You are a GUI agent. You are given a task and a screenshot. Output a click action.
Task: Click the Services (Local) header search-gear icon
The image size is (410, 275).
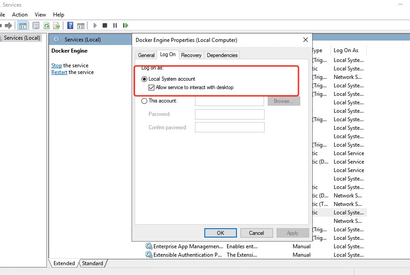[57, 40]
